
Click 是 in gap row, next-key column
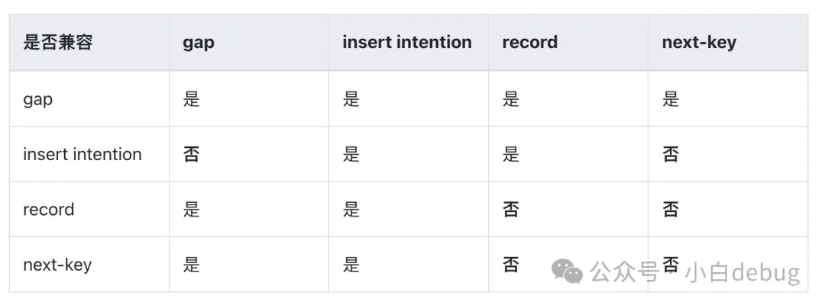[671, 99]
